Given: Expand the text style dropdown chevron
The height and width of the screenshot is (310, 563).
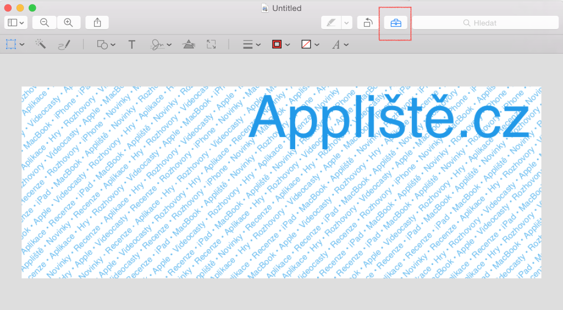Looking at the screenshot, I should pos(346,45).
